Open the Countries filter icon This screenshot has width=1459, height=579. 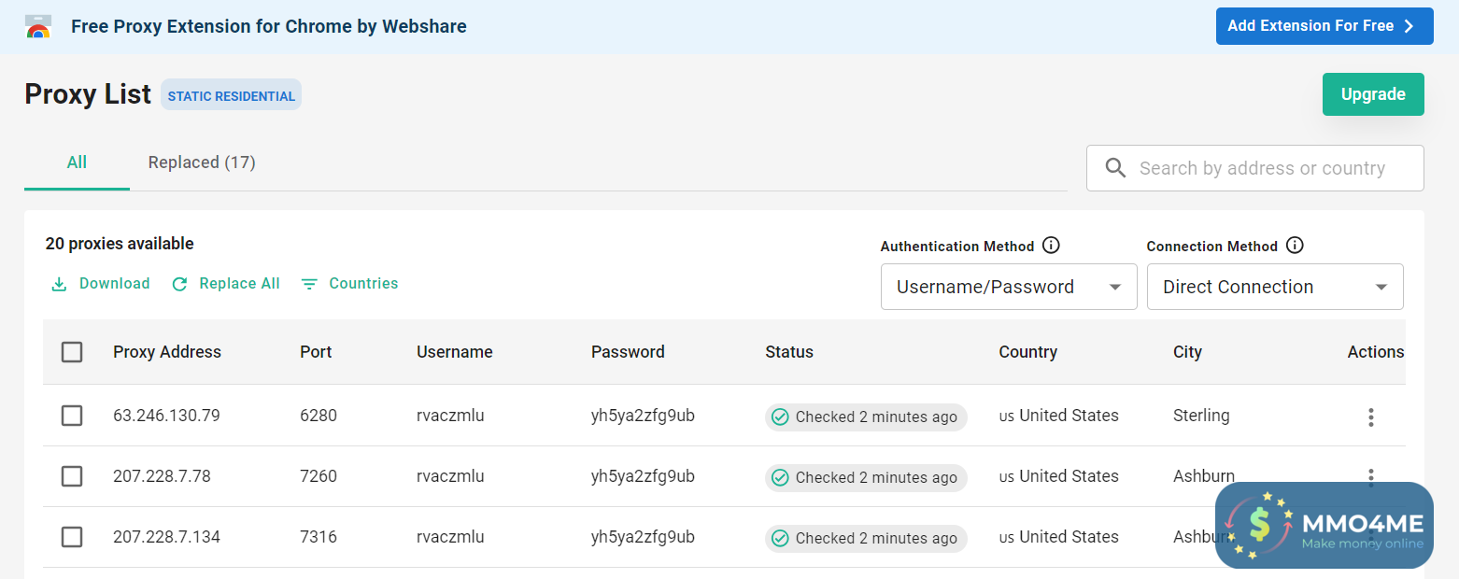pos(310,284)
